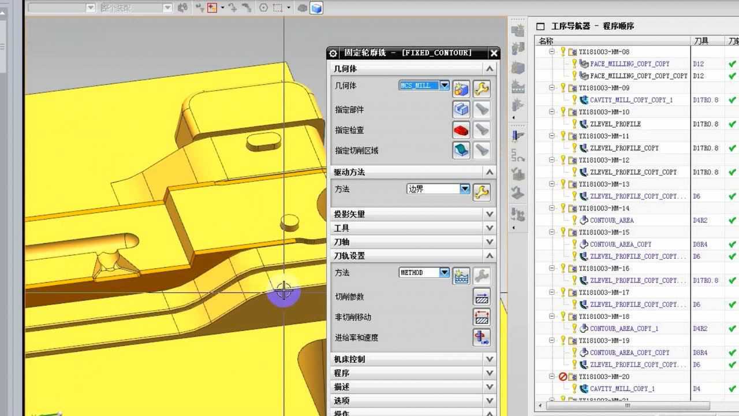Image resolution: width=739 pixels, height=416 pixels.
Task: Click the 名称 column header
Action: tap(612, 41)
